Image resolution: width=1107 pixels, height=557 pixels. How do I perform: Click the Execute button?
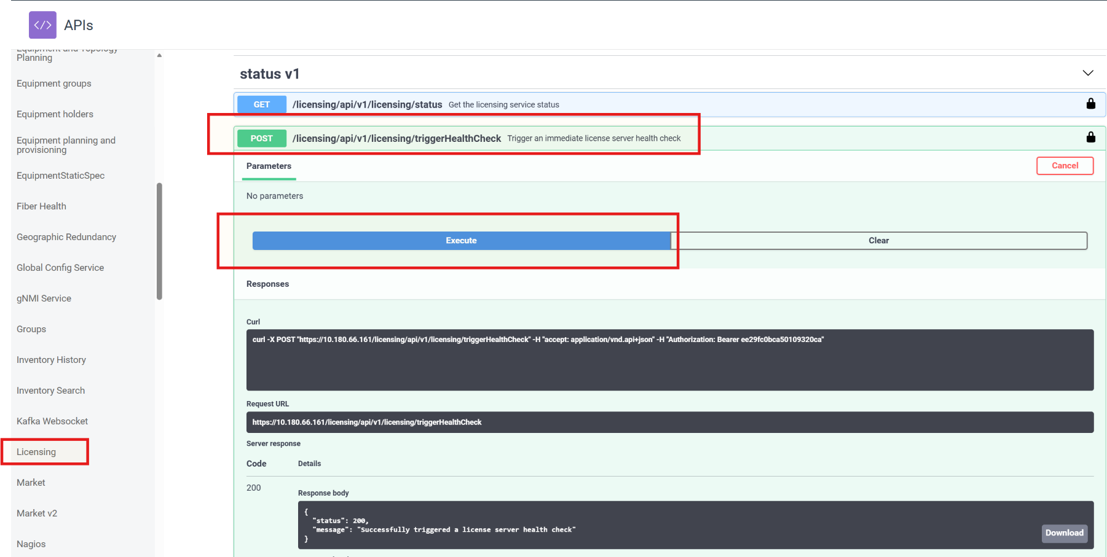(x=461, y=241)
